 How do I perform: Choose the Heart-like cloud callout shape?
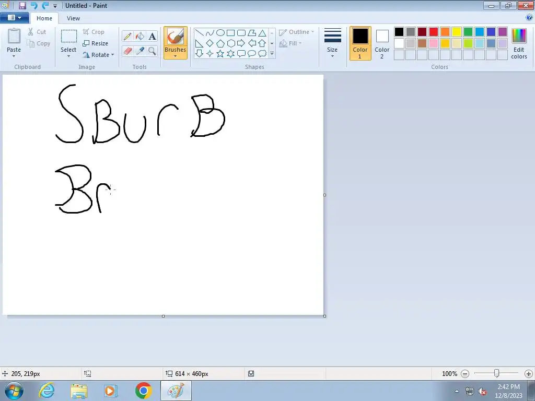[262, 54]
